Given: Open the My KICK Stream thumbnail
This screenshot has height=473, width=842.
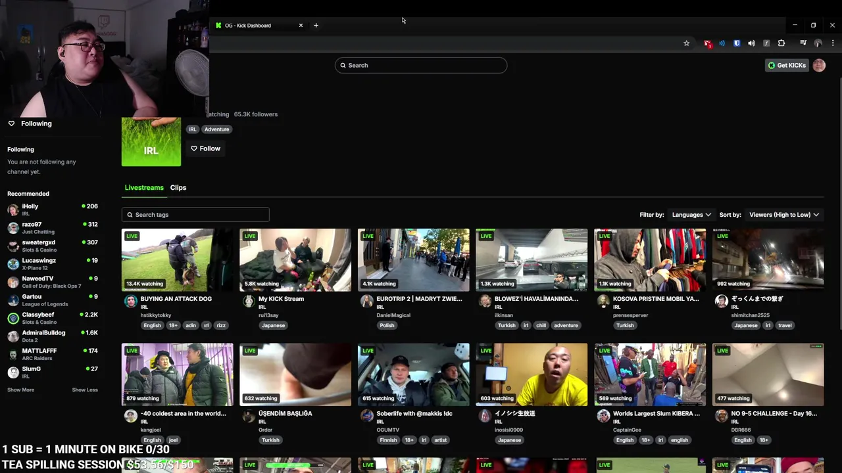Looking at the screenshot, I should [295, 260].
